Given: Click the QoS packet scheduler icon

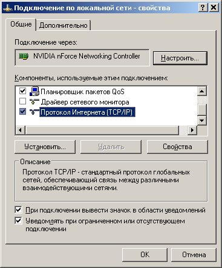Looking at the screenshot, I should tap(34, 91).
